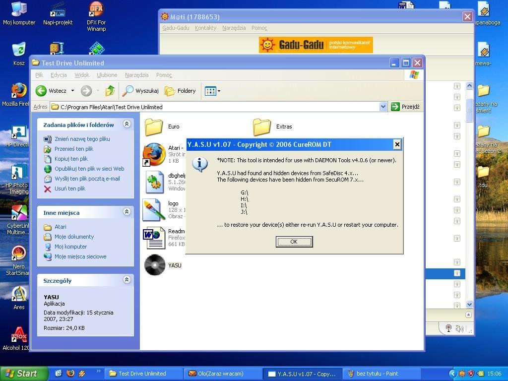508x381 pixels.
Task: Go to Moje miejsca sieciowe in sidebar
Action: 80,256
